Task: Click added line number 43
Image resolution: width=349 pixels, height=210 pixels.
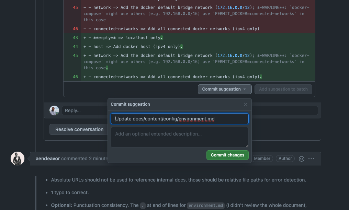Action: click(75, 38)
